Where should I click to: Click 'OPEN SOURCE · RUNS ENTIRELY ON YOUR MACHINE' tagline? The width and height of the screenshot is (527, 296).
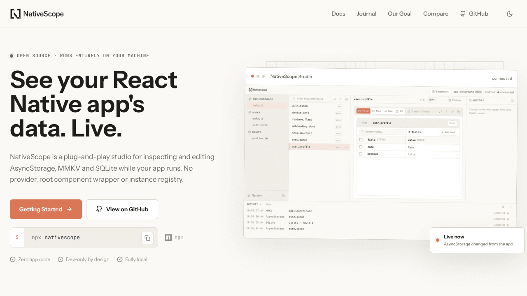tap(83, 55)
